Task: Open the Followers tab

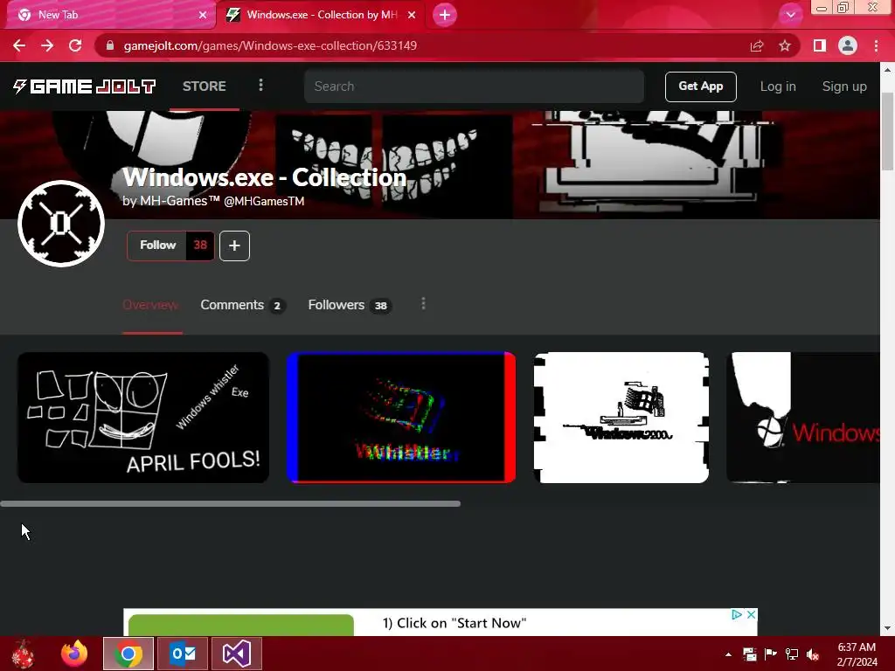Action: [350, 305]
